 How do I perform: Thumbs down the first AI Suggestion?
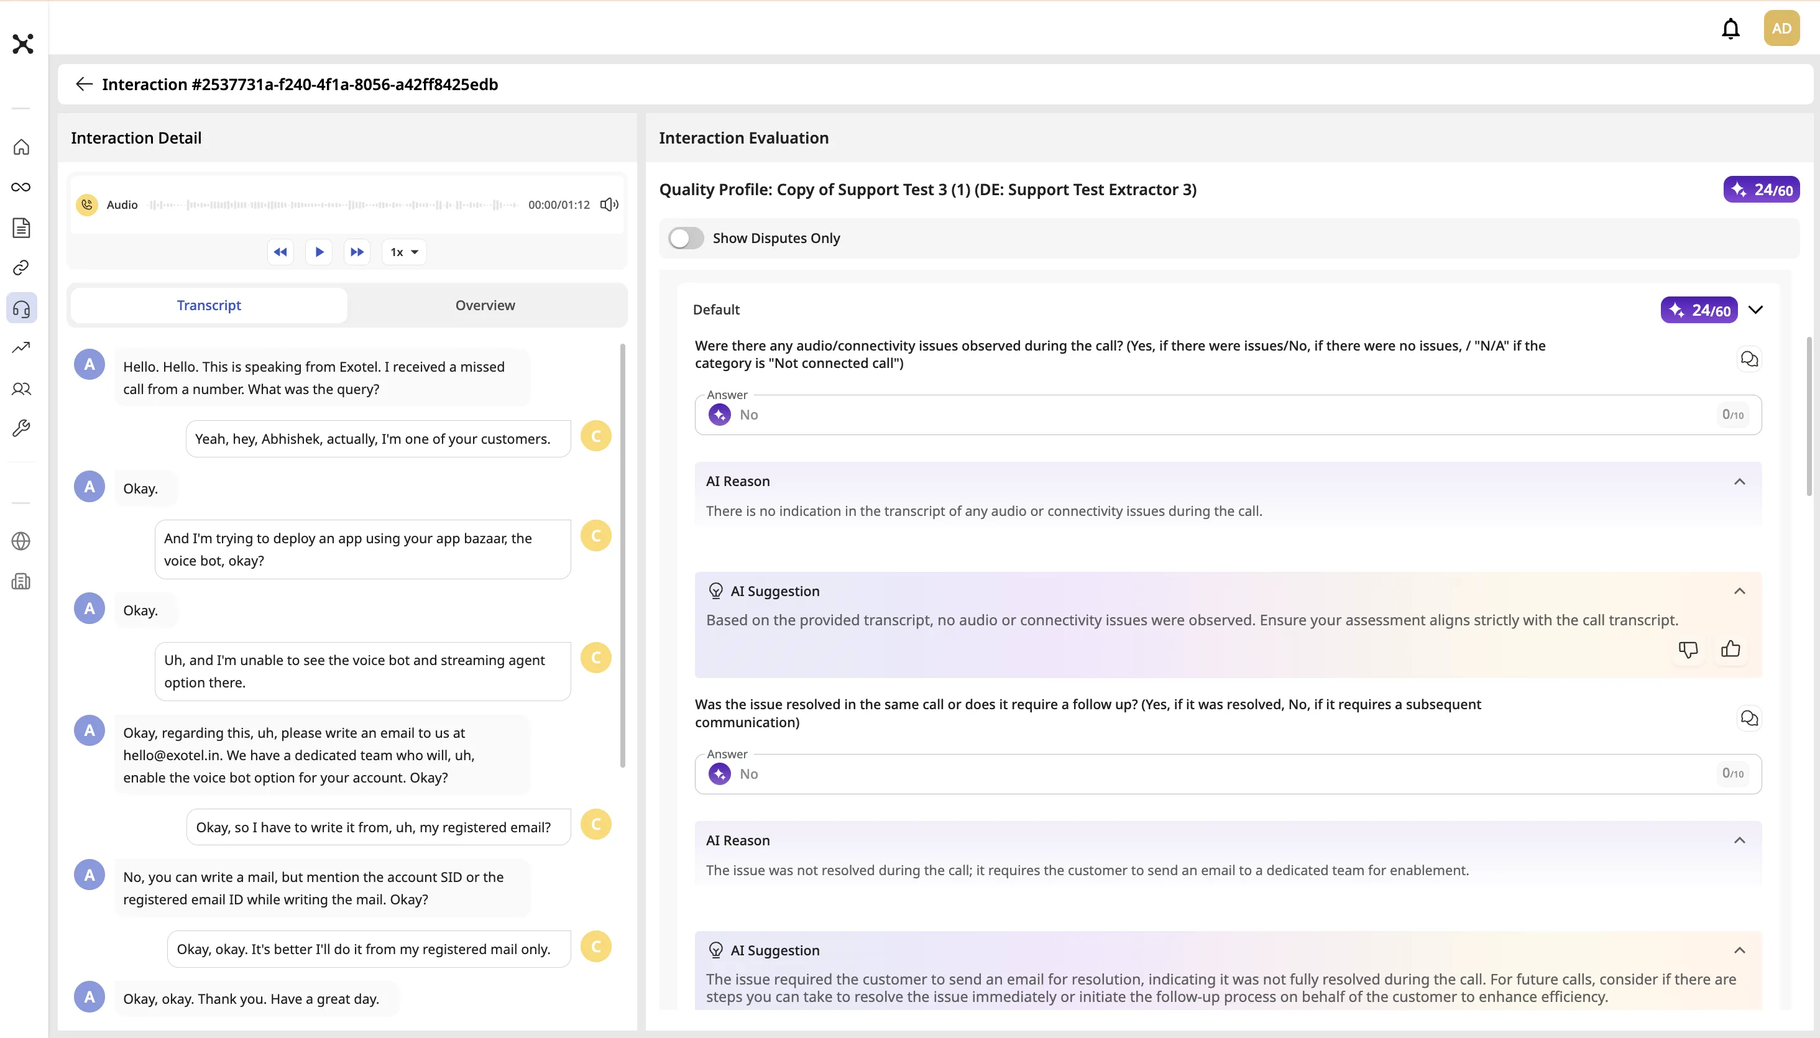point(1688,649)
